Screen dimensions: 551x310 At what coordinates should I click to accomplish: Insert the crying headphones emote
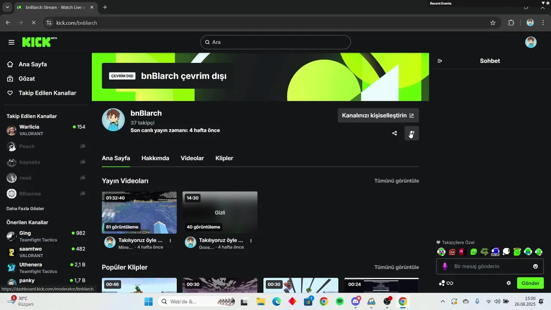(x=528, y=252)
